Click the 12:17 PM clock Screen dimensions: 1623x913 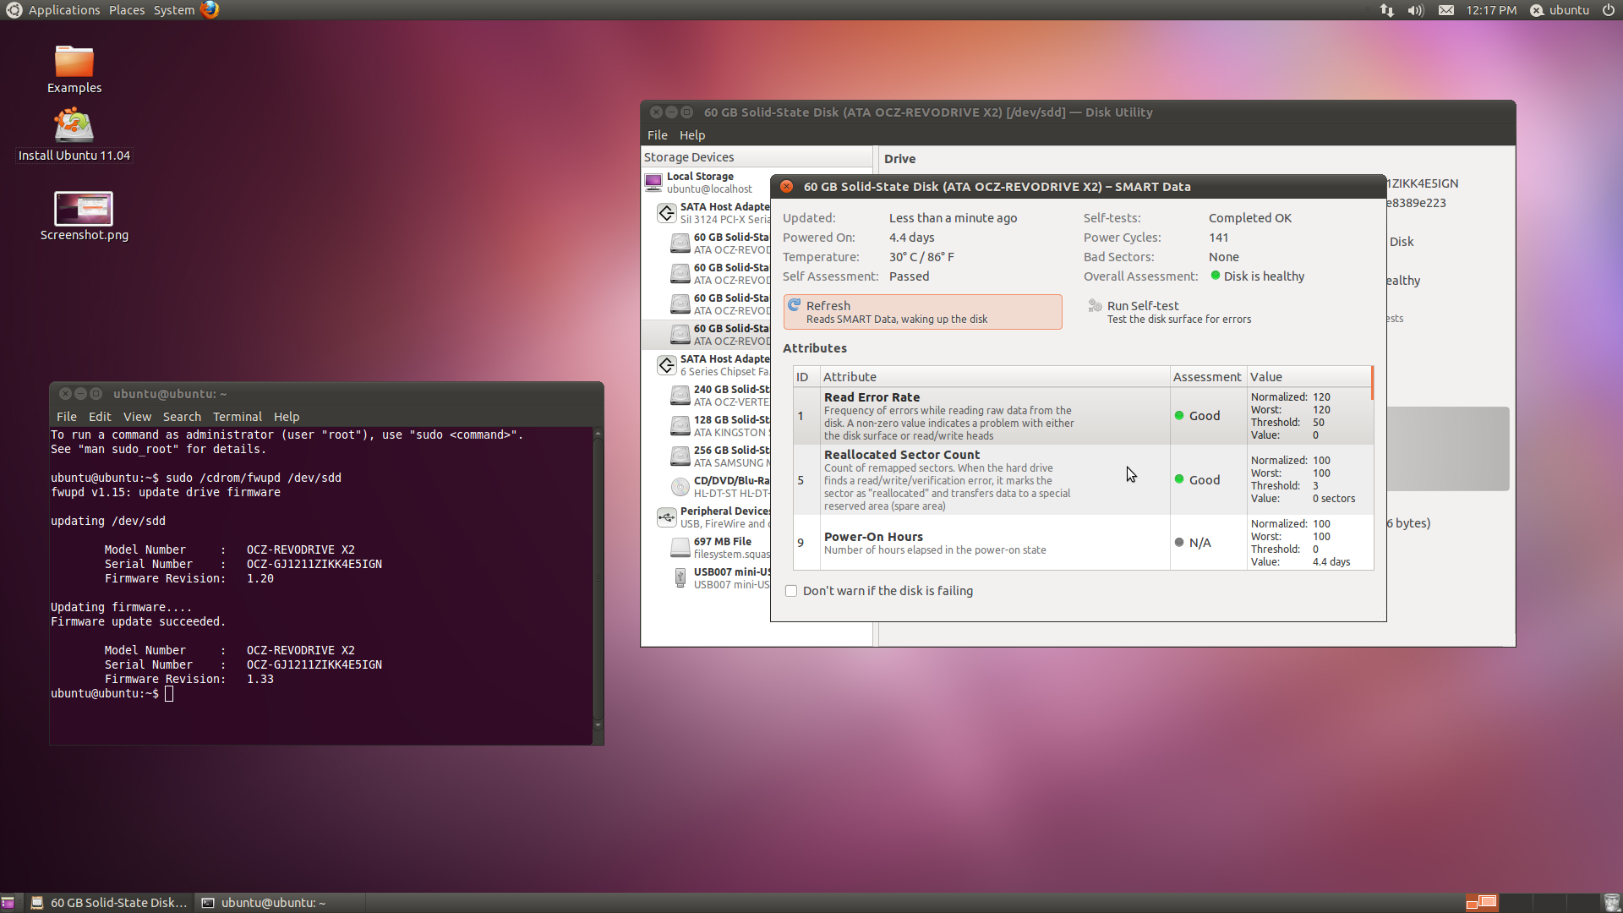pyautogui.click(x=1491, y=10)
